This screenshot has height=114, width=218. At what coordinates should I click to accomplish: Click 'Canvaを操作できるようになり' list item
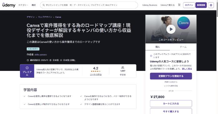[x=108, y=98]
